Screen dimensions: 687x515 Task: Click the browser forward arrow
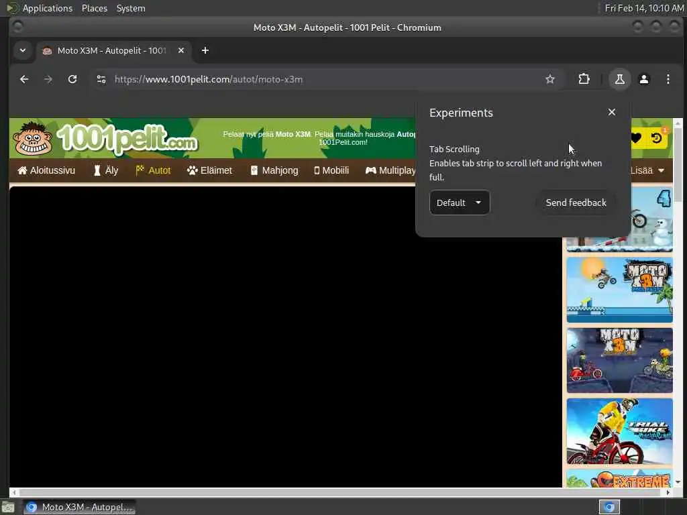(x=48, y=79)
